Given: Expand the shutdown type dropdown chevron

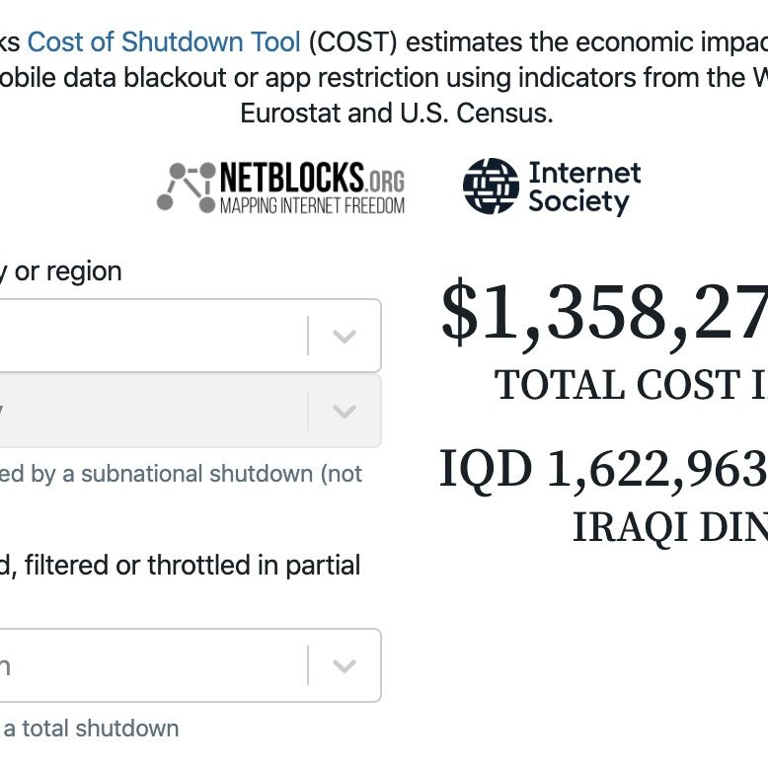Looking at the screenshot, I should [x=345, y=665].
